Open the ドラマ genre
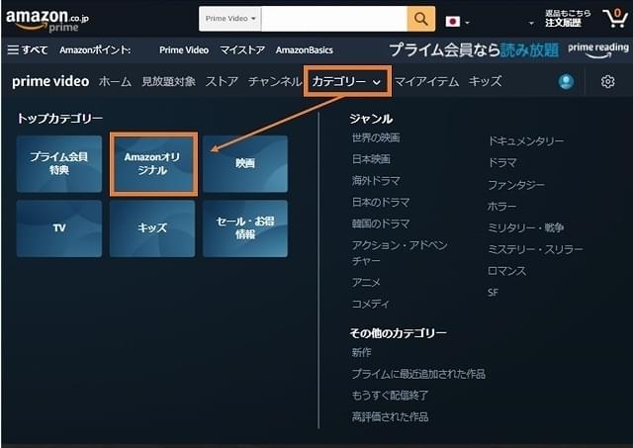Screen dimensions: 633x448 [x=501, y=162]
